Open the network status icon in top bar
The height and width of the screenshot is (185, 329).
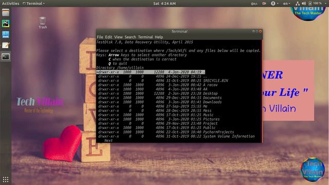[298, 4]
